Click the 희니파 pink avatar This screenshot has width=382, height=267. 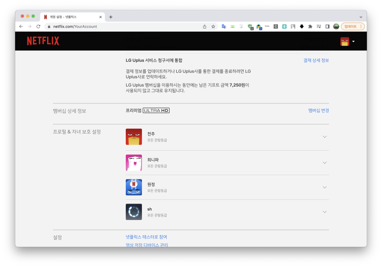134,162
